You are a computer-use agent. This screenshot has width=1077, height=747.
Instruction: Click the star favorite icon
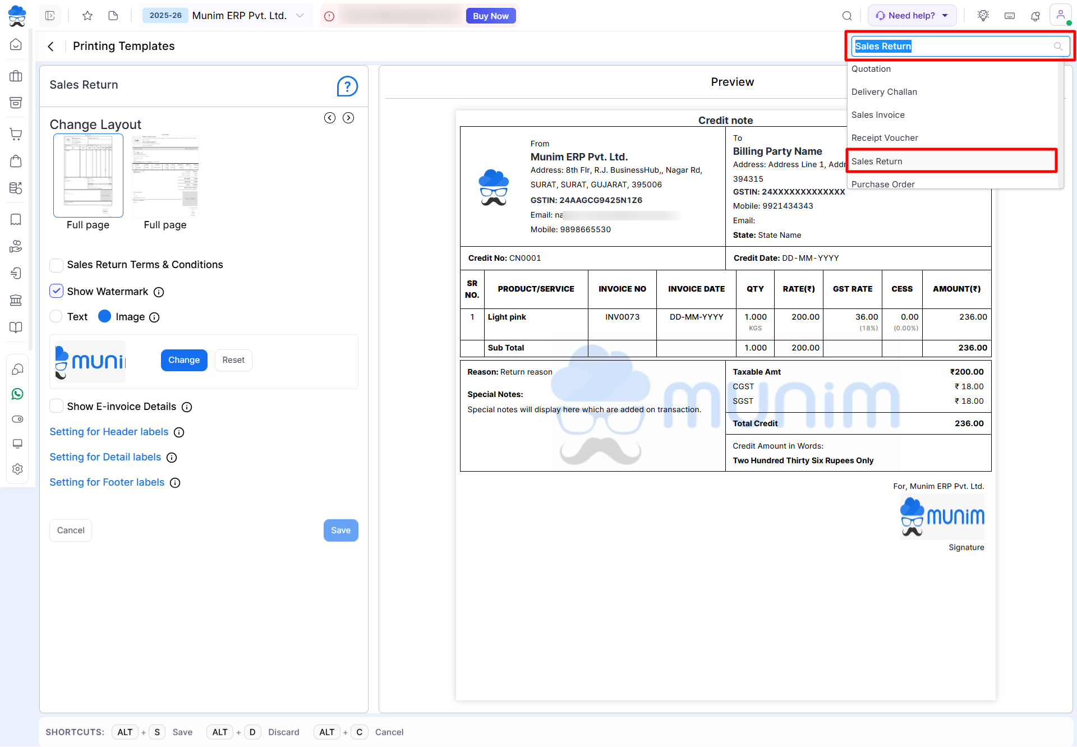[x=87, y=16]
